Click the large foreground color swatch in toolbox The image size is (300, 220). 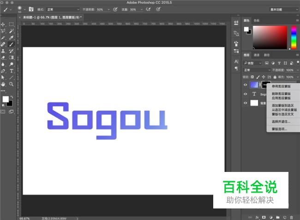[6, 99]
